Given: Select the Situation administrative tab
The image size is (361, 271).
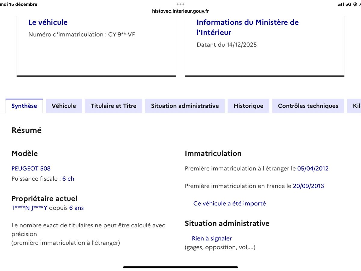Looking at the screenshot, I should pyautogui.click(x=185, y=106).
